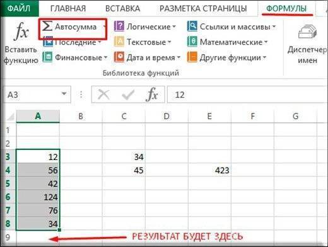Expand the Логические dropdown arrow
Viewport: 328px width, 247px height.
(x=174, y=27)
